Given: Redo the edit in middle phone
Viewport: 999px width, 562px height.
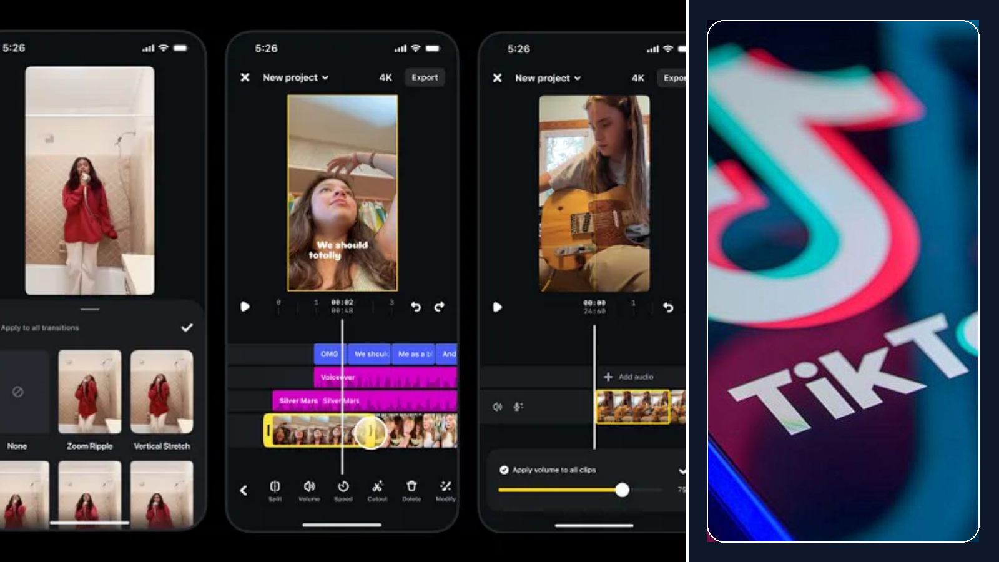Looking at the screenshot, I should [440, 307].
